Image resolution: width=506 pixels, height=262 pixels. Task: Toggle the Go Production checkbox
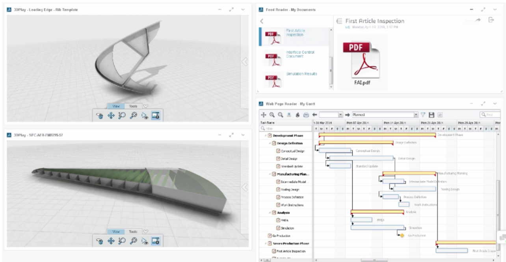(x=270, y=236)
